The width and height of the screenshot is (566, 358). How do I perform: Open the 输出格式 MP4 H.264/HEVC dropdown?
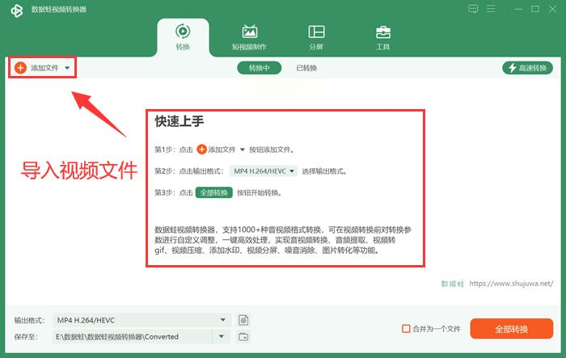click(141, 320)
